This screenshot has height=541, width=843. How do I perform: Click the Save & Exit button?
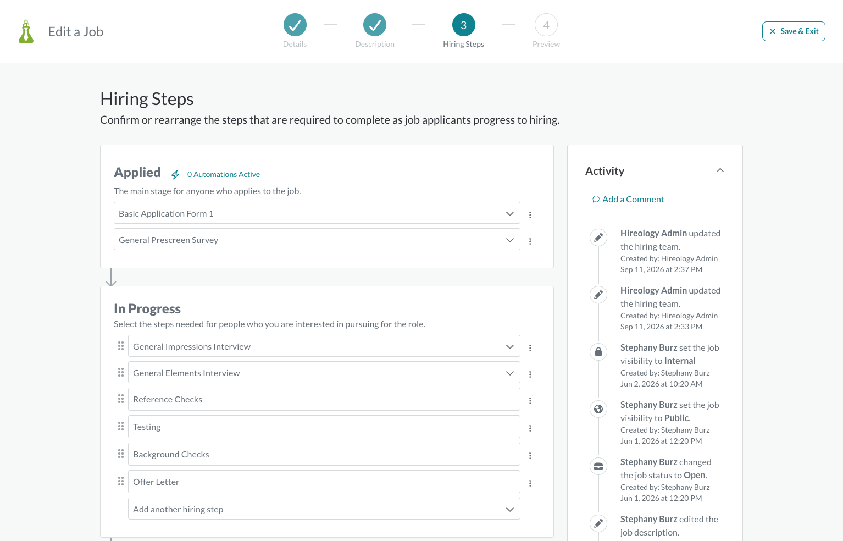click(794, 31)
